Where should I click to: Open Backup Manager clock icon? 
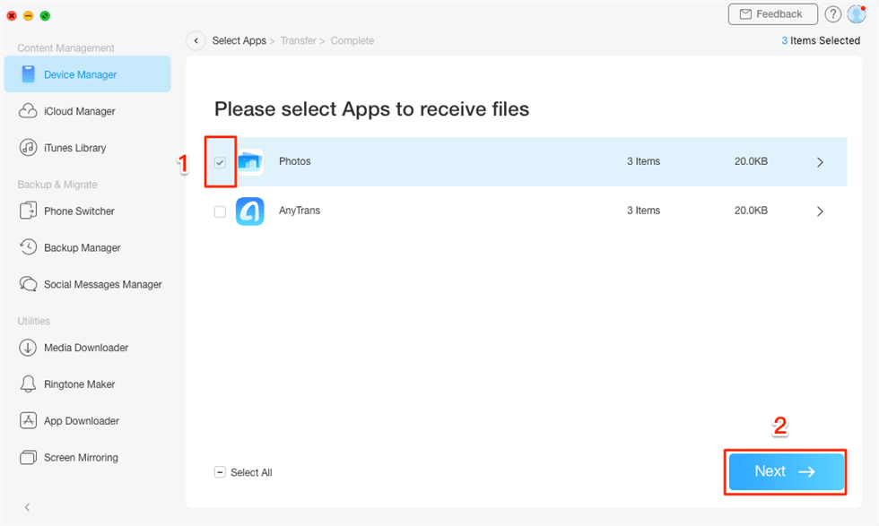point(28,248)
